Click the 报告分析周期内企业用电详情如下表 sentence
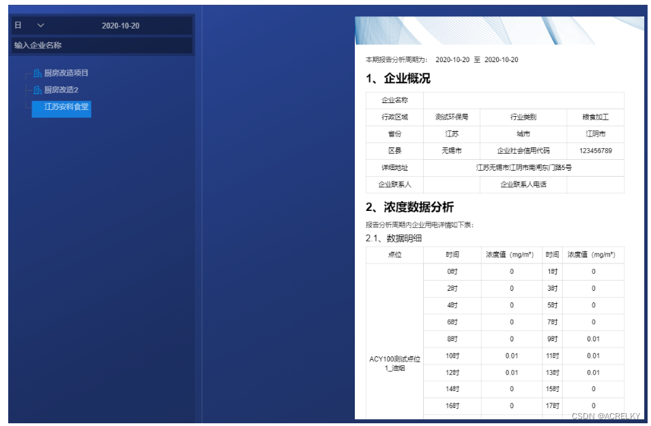 [x=420, y=225]
